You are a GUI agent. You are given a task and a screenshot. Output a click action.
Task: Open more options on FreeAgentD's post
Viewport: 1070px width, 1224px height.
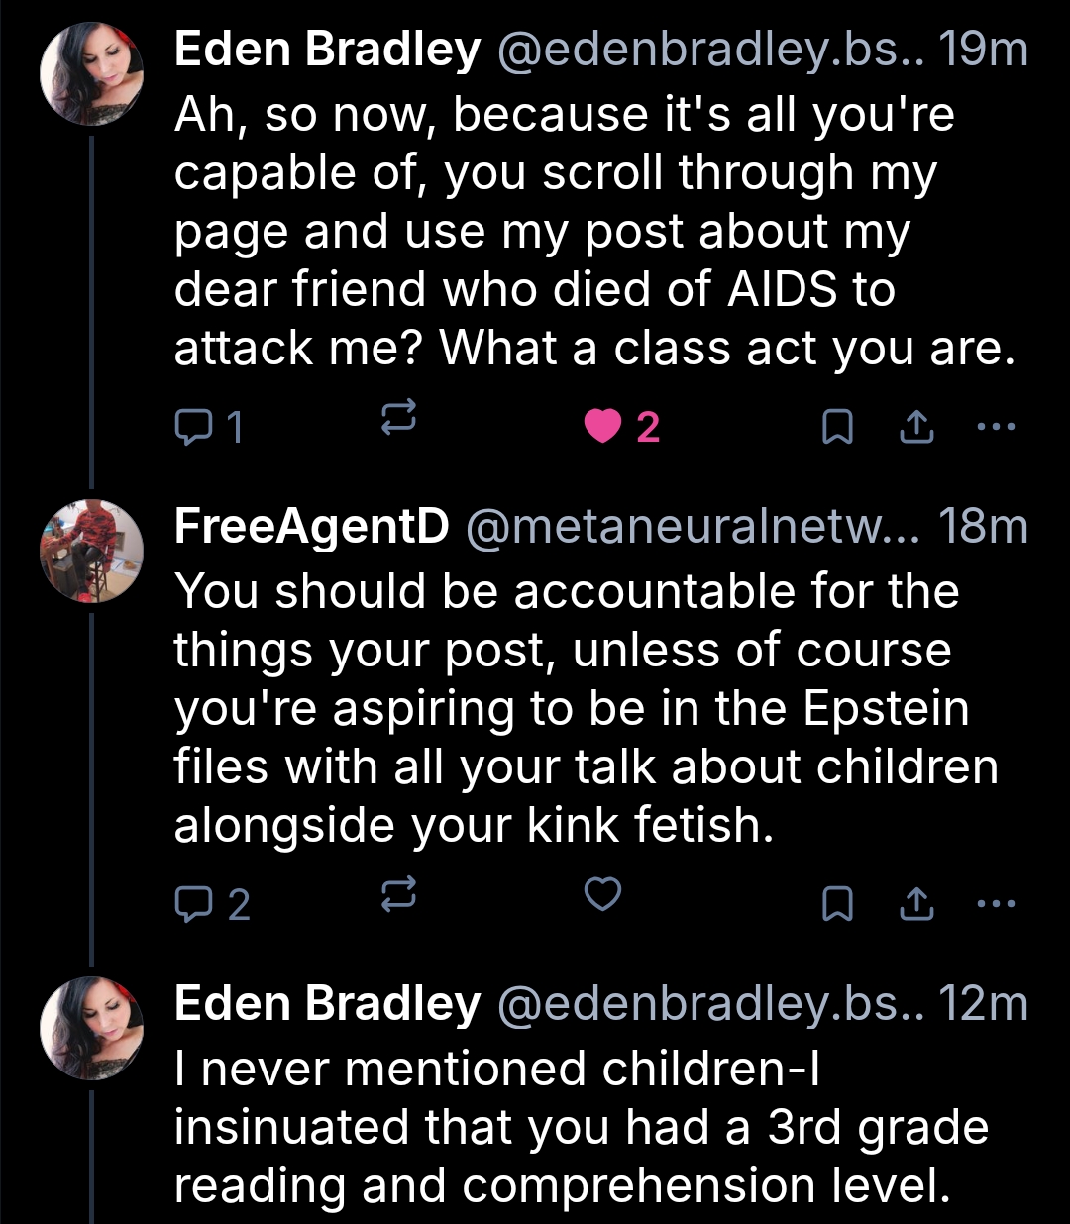996,903
